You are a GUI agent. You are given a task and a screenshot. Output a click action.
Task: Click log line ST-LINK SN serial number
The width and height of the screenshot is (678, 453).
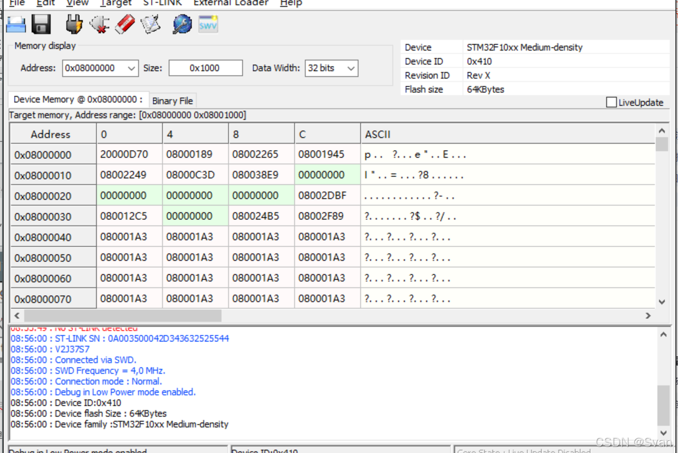[x=120, y=339]
